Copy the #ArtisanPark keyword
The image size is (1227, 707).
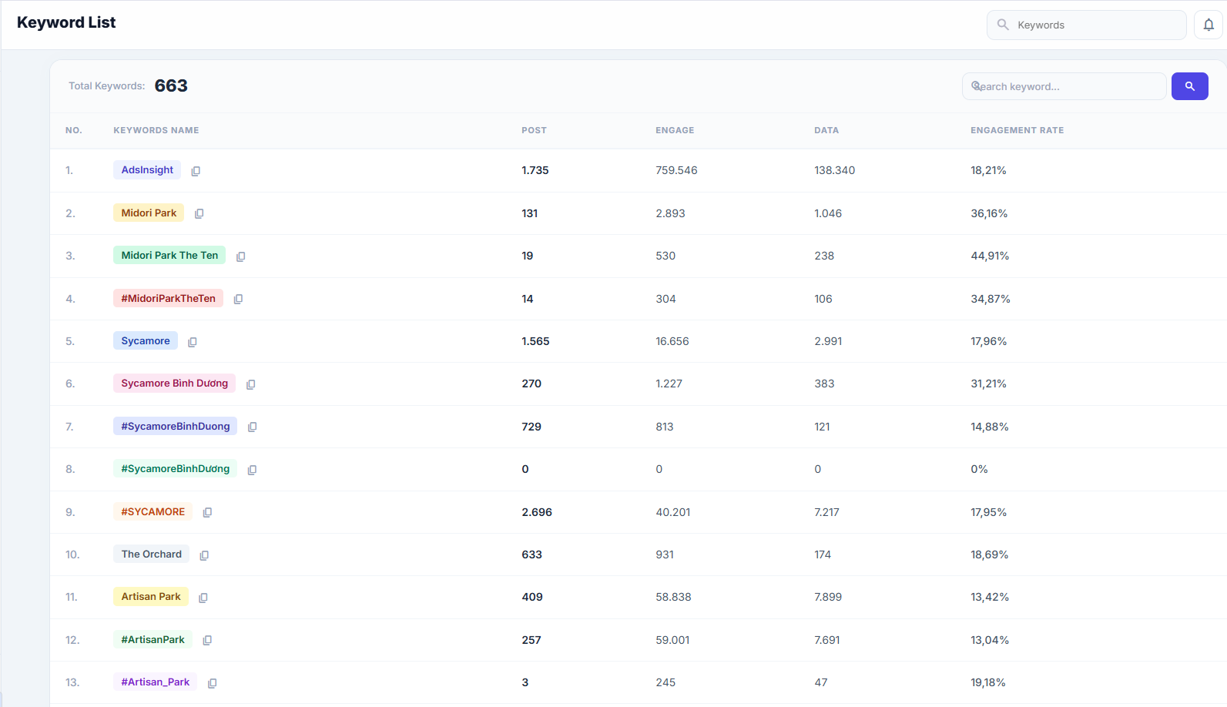[207, 640]
